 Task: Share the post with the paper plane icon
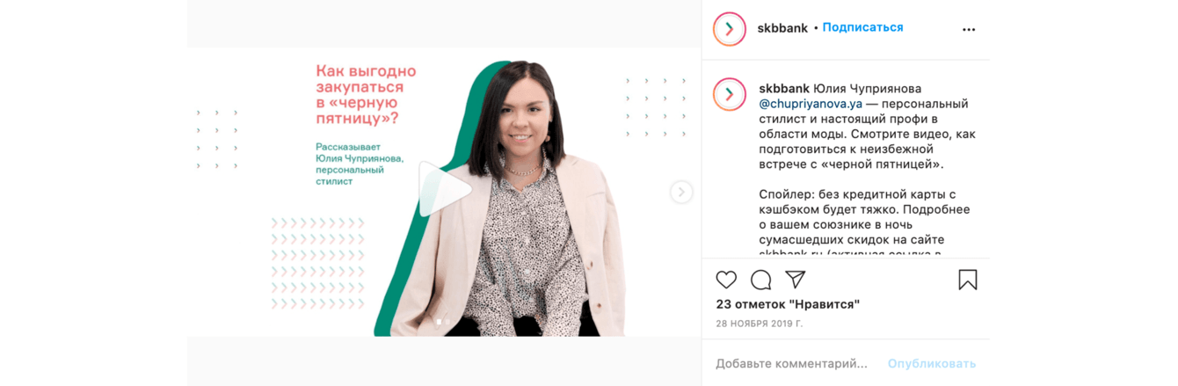(x=796, y=279)
